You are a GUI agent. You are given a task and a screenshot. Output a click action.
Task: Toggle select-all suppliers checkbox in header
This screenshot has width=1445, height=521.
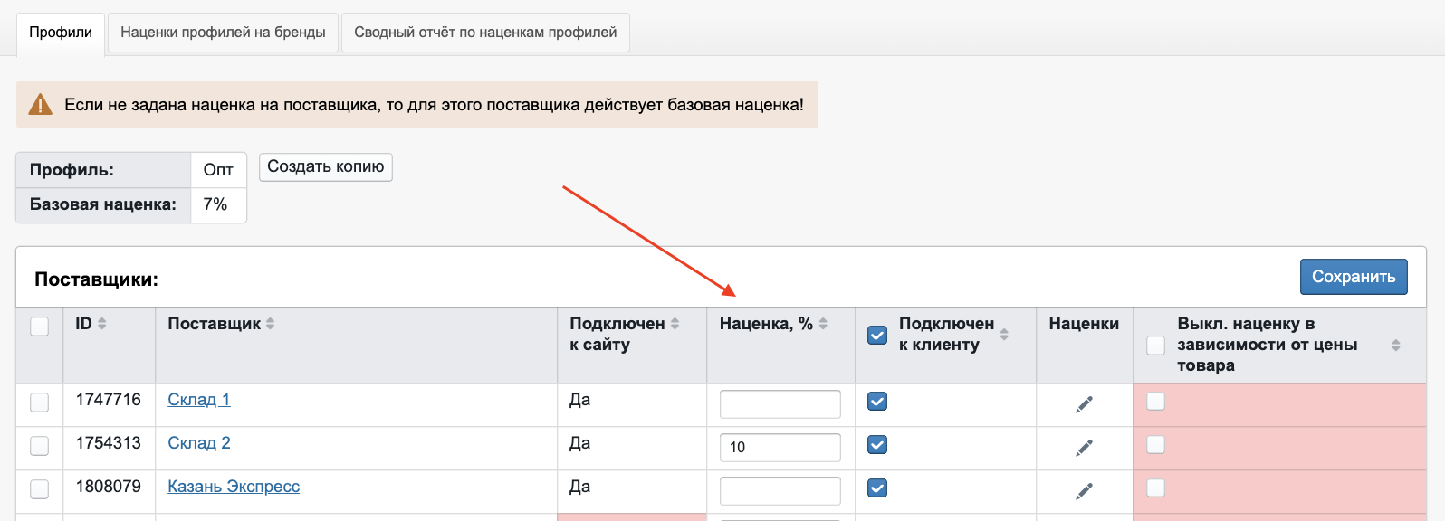point(40,326)
